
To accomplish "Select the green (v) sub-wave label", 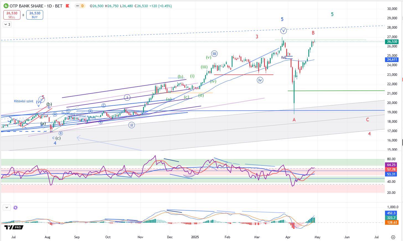I will [209, 57].
